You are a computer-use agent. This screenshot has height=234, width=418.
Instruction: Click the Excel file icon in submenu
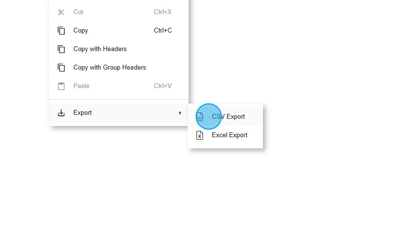point(200,135)
